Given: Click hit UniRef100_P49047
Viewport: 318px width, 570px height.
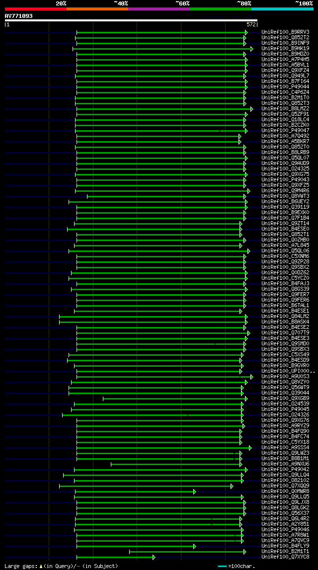Looking at the screenshot, I should tap(285, 131).
